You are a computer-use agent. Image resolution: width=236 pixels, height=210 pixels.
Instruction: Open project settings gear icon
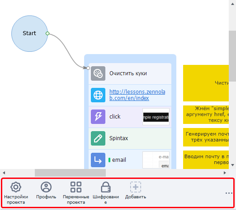[x=16, y=187]
